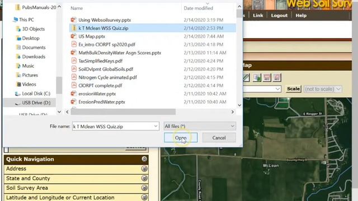358x201 pixels.
Task: Open Local Disk (C:) in navigation pane
Action: pos(32,93)
